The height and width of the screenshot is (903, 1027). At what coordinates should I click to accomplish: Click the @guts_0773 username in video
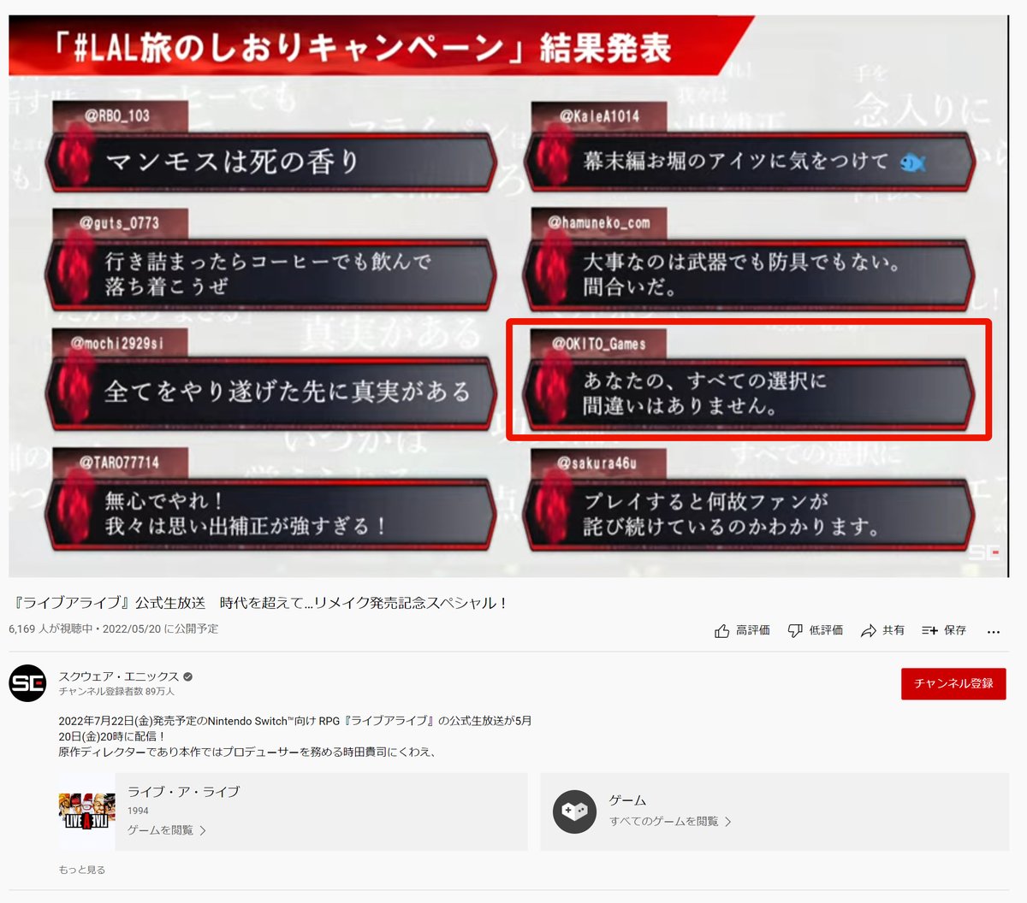pyautogui.click(x=119, y=223)
